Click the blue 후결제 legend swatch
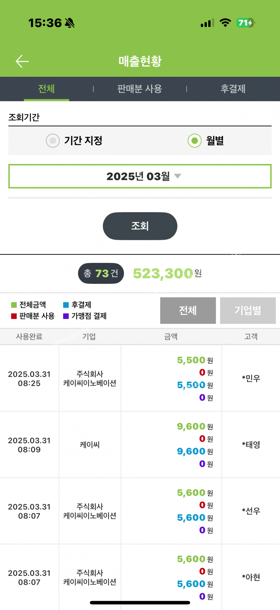 (x=66, y=305)
